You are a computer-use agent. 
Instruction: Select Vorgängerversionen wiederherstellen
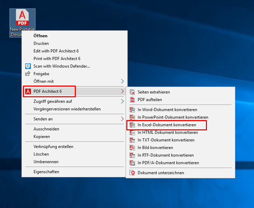point(74,109)
